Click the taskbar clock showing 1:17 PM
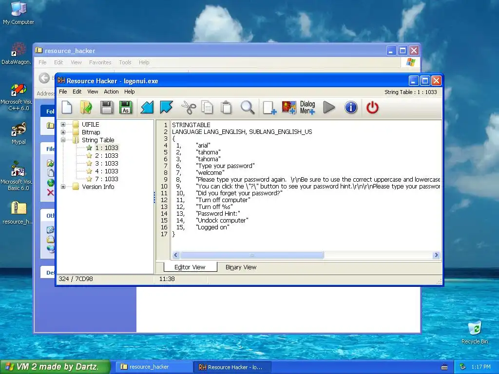Screen dimensions: 499x374 point(481,367)
